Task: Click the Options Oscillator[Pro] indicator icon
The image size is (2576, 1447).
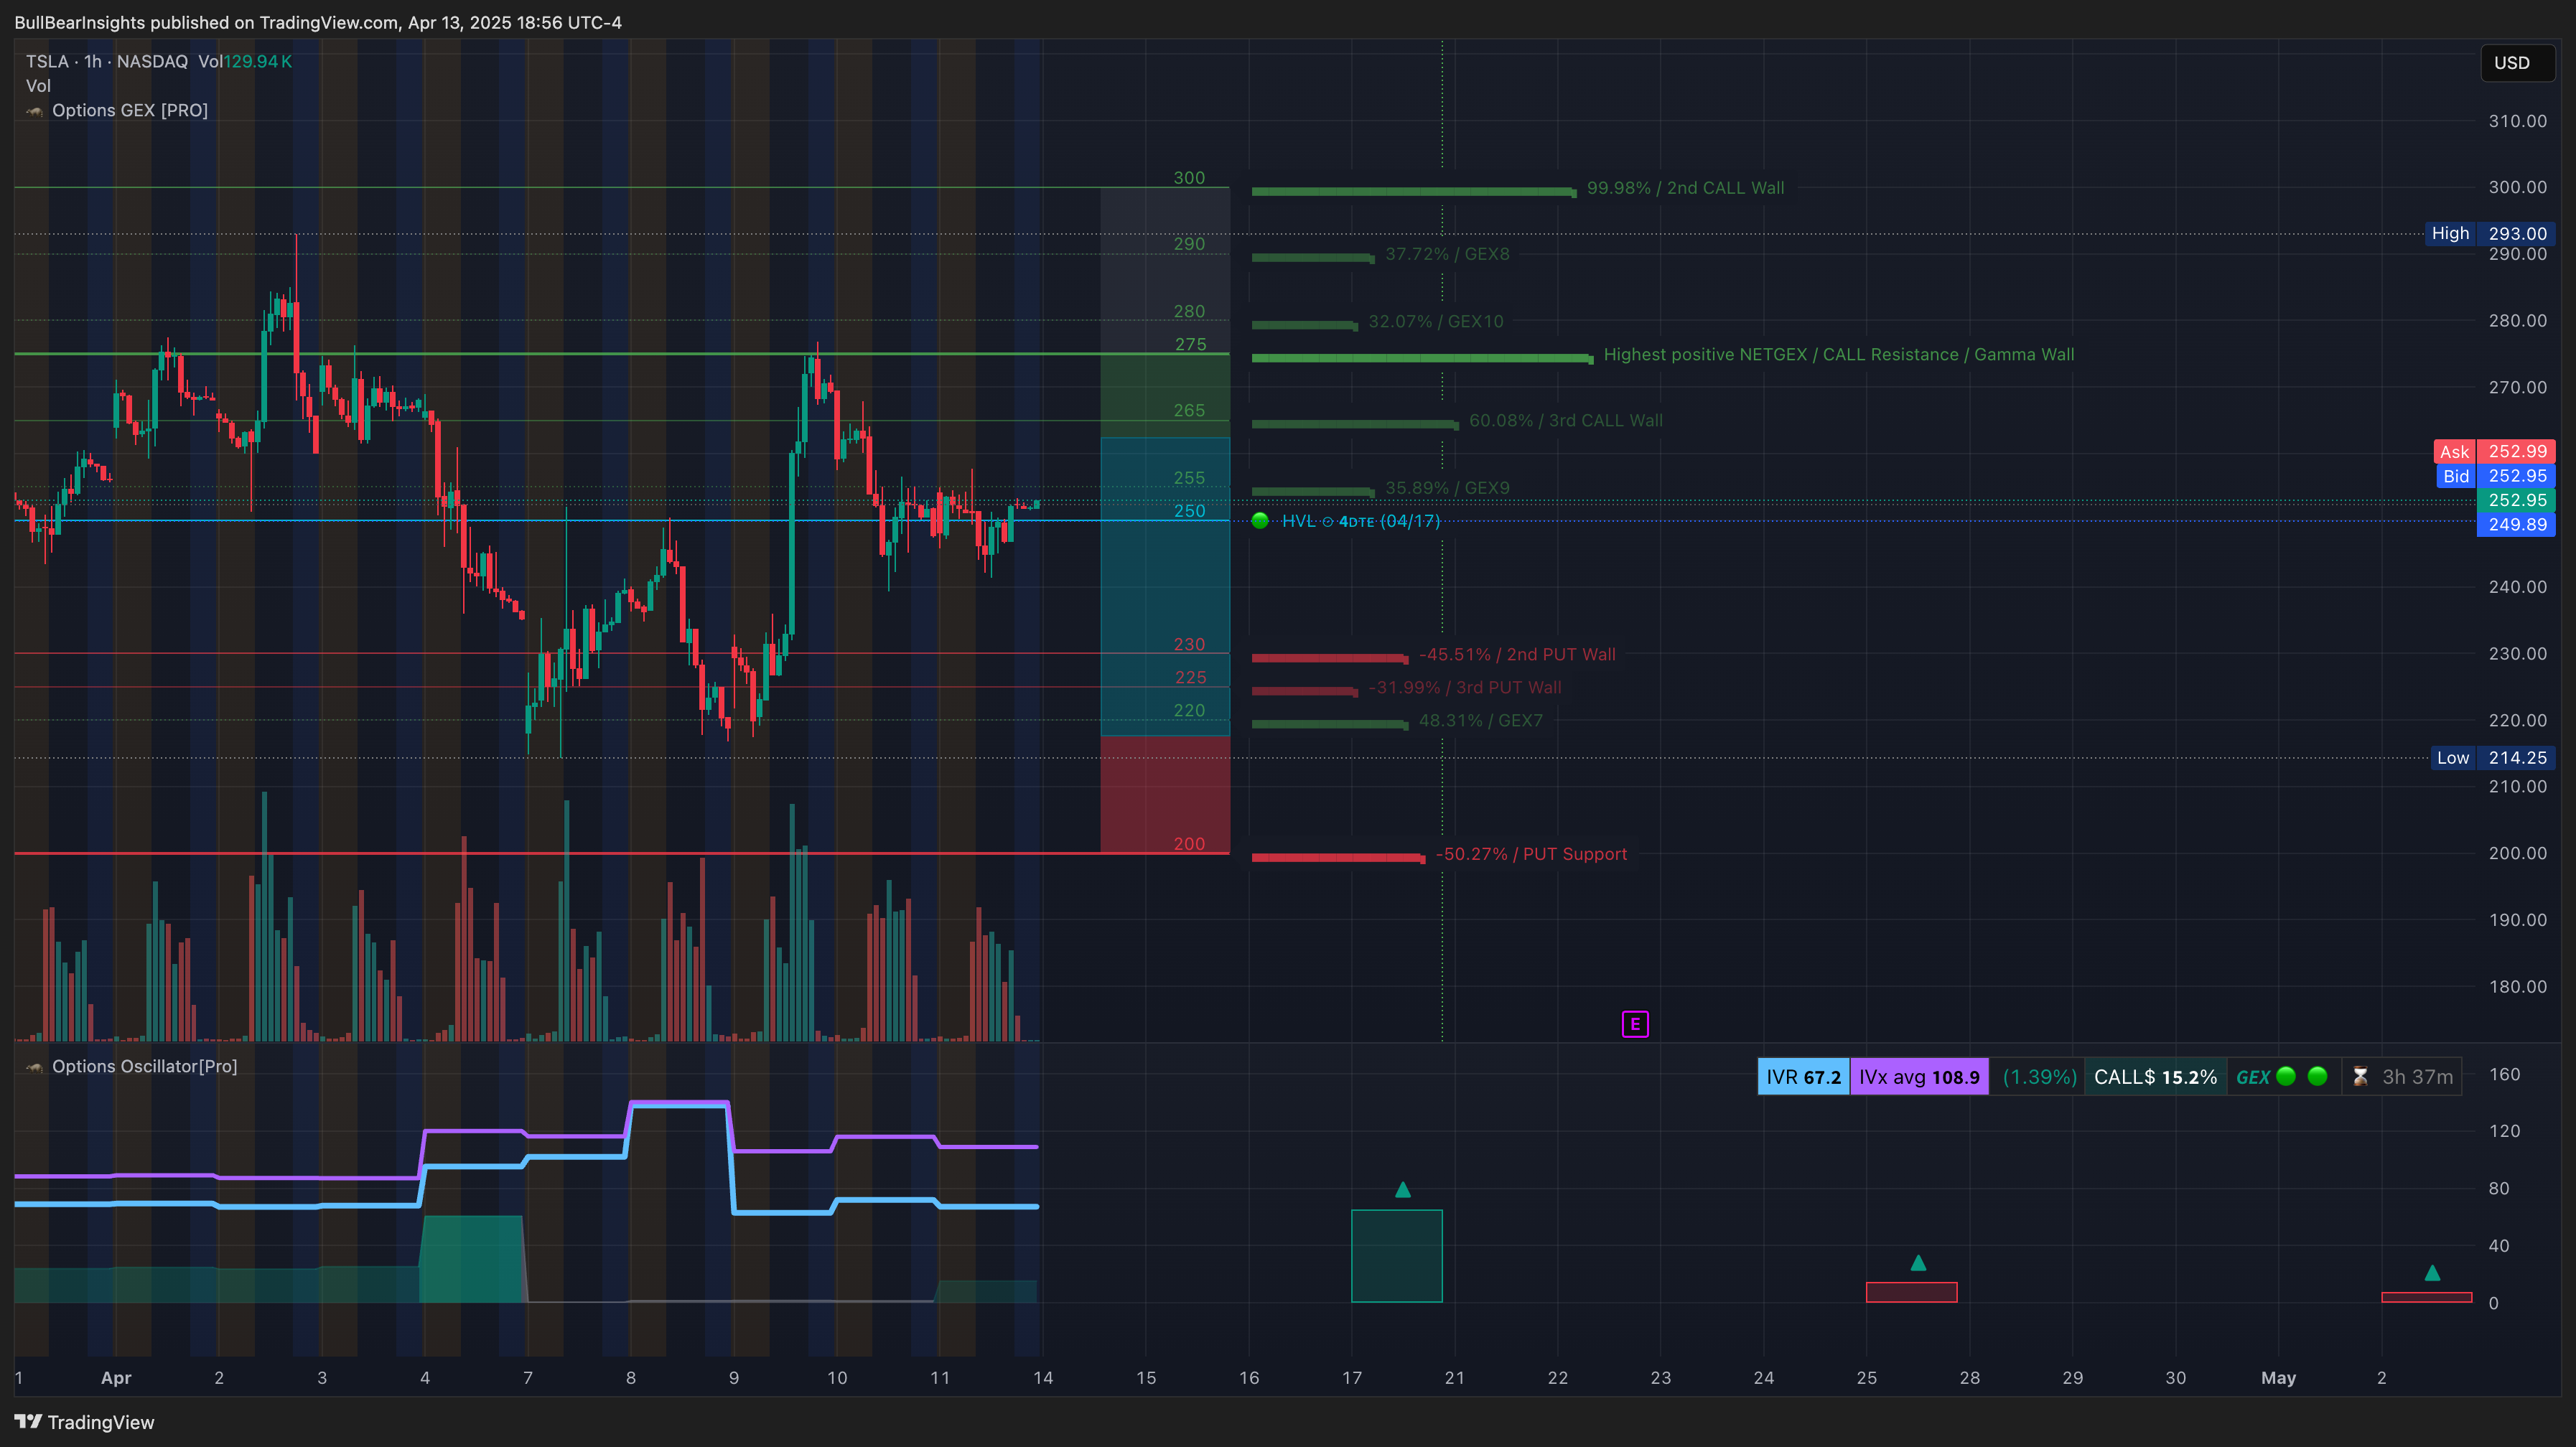Action: click(35, 1067)
